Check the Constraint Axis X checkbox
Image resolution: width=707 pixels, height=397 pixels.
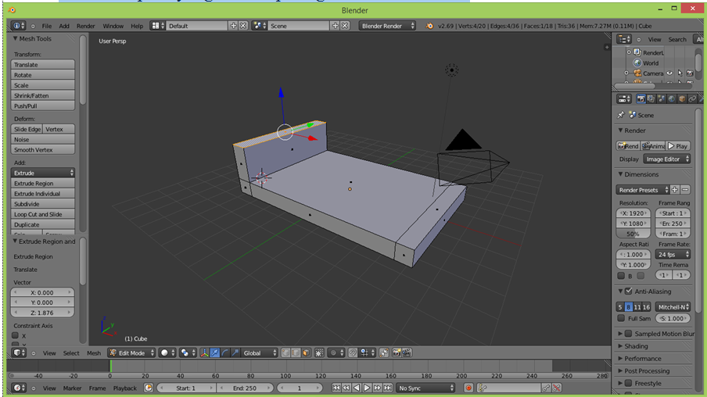[x=15, y=336]
